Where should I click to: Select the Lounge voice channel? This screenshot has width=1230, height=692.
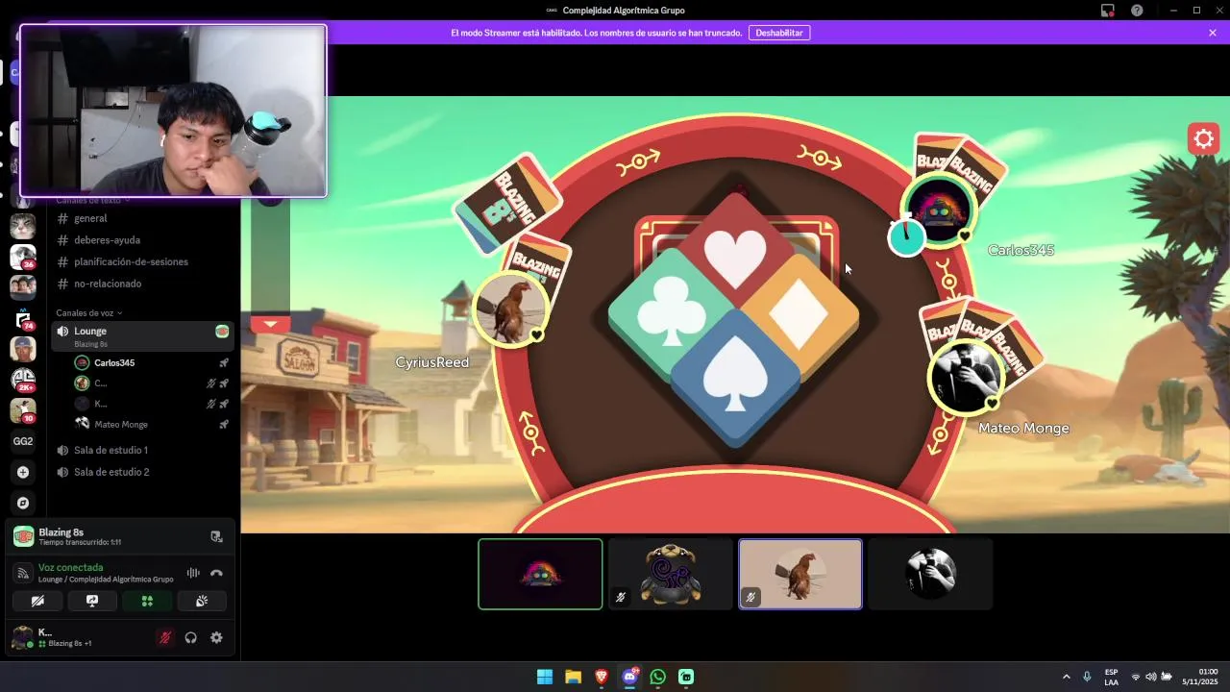[x=142, y=335]
